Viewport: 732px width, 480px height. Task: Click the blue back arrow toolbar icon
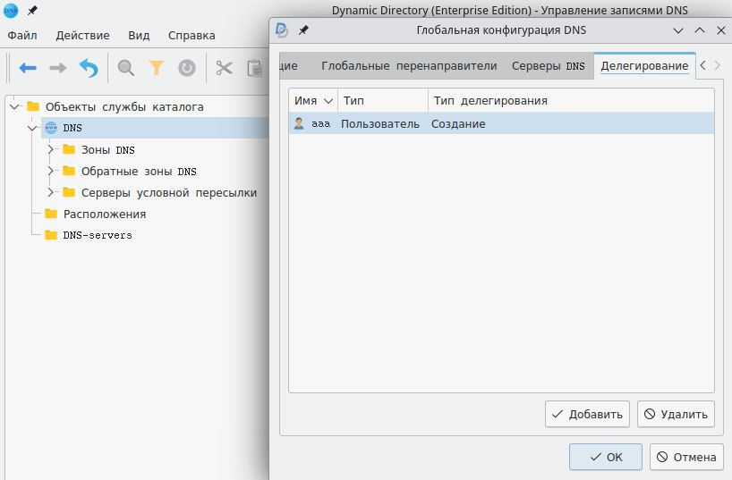click(x=28, y=68)
